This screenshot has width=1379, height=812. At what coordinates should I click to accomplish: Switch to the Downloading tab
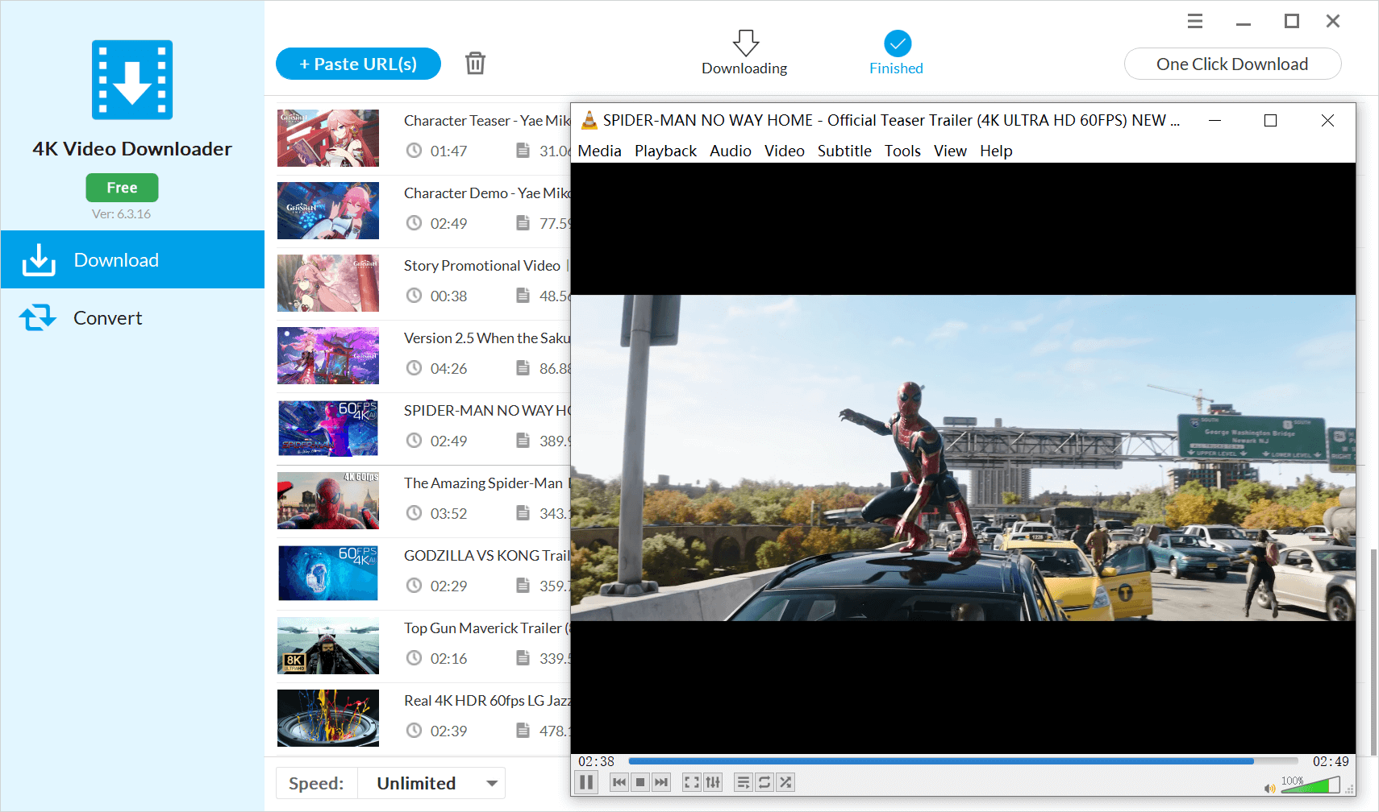point(744,53)
